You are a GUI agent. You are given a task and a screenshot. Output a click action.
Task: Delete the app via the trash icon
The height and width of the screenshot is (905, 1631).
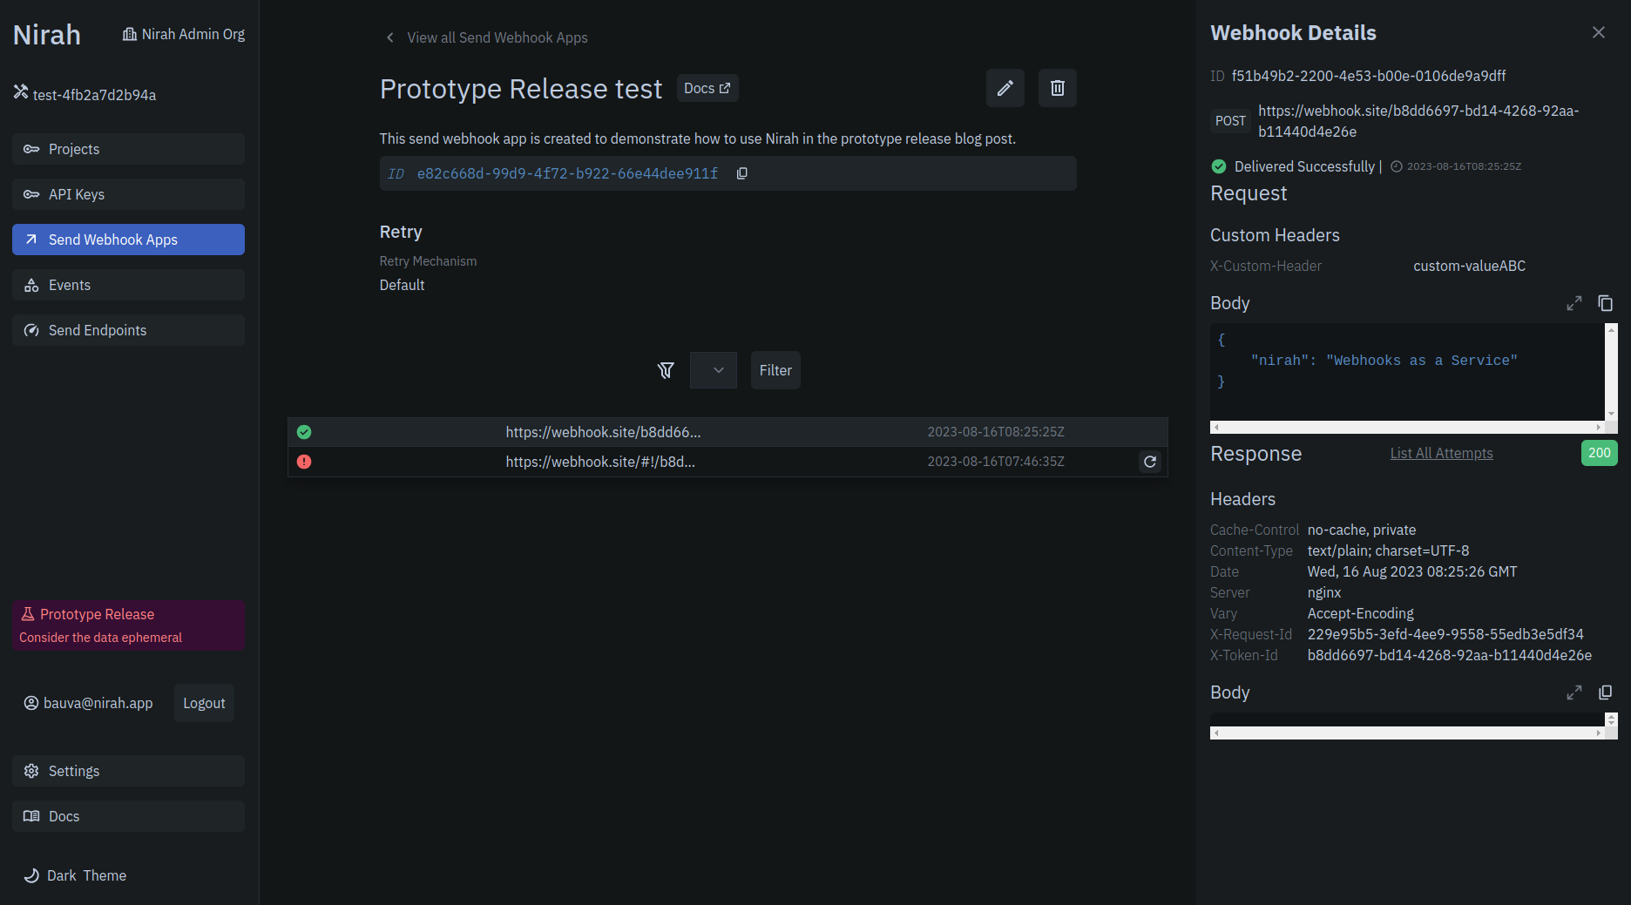tap(1057, 88)
